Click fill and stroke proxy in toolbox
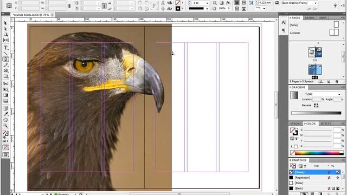 (5, 133)
